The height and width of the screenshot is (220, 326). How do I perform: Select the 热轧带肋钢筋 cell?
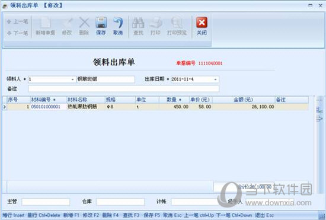[86, 107]
